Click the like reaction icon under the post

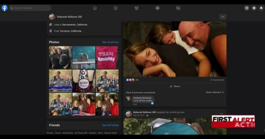click(x=128, y=80)
